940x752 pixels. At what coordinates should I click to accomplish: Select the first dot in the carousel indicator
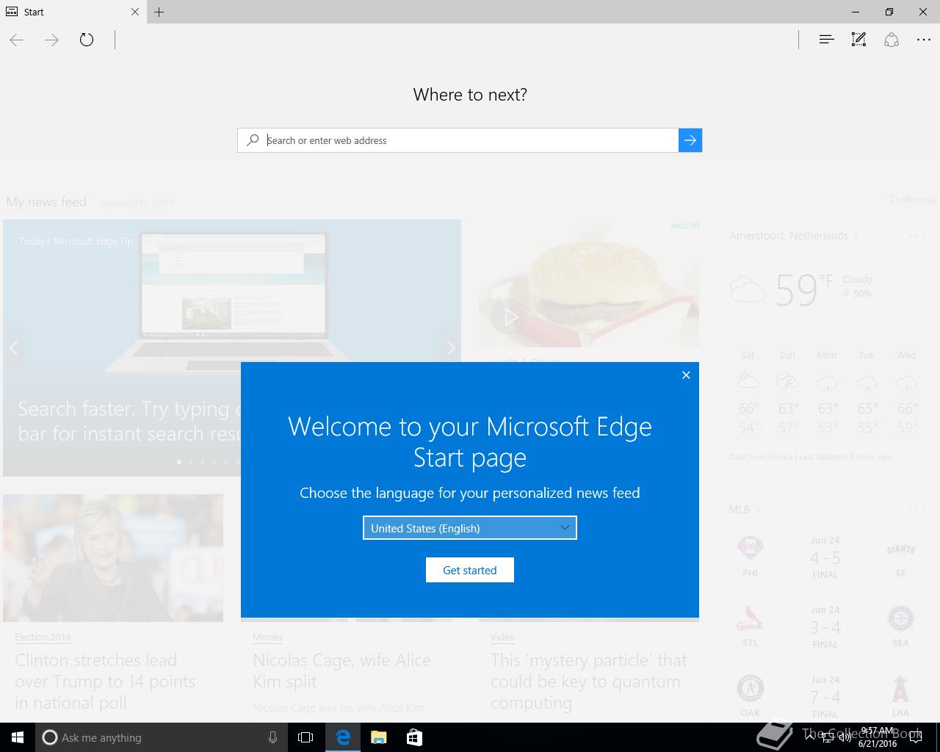click(x=179, y=462)
